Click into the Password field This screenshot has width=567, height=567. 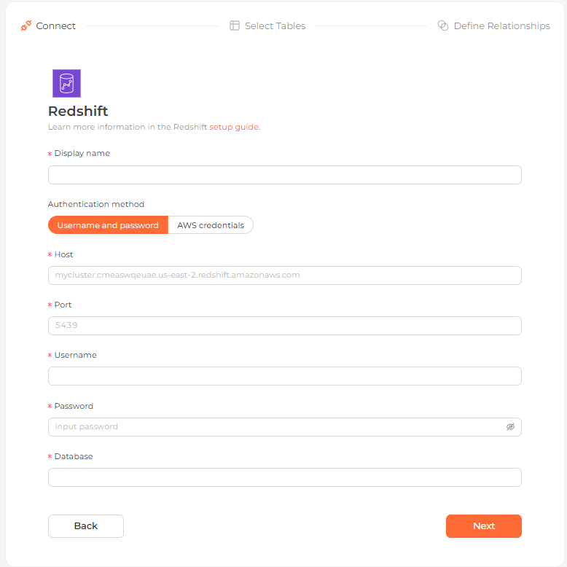(x=284, y=427)
